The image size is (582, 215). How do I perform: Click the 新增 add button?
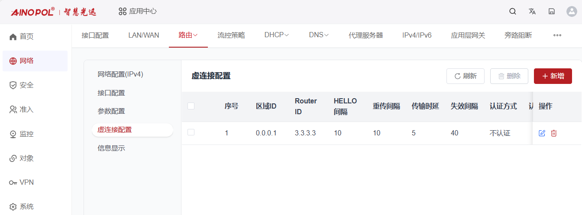click(553, 76)
